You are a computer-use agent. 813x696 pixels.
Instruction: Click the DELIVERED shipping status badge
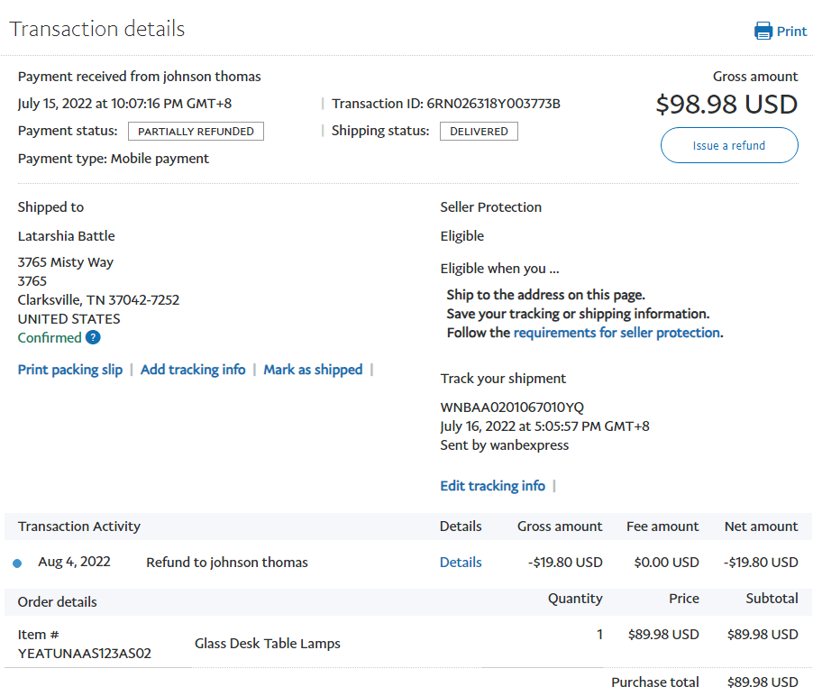coord(479,132)
